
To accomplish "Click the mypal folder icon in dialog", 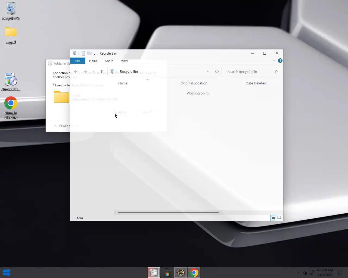I will 61,97.
